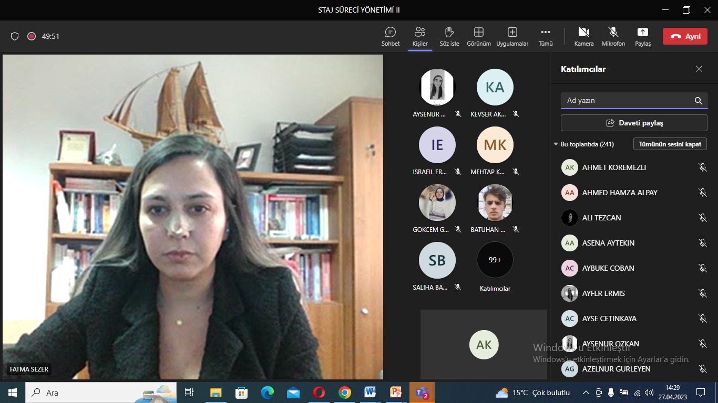Select ASENA AYTEKIN in participant list

[x=634, y=243]
